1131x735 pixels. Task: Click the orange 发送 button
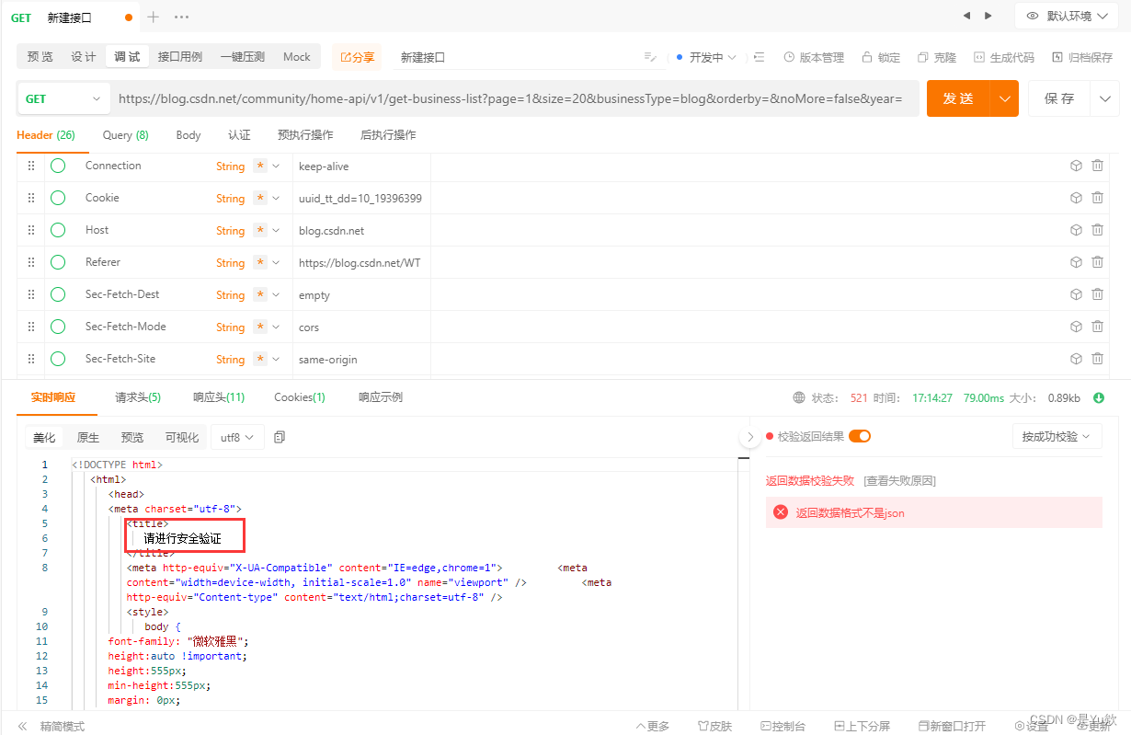(x=958, y=98)
